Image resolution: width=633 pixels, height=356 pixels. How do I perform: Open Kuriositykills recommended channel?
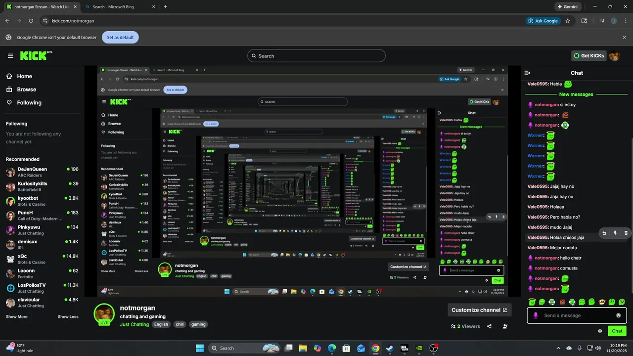(42, 186)
